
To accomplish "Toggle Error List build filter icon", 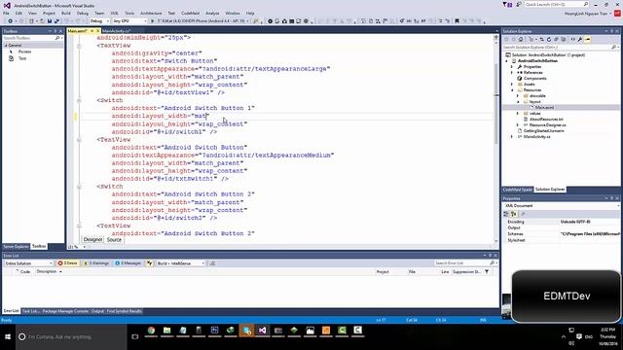I will tap(150, 263).
